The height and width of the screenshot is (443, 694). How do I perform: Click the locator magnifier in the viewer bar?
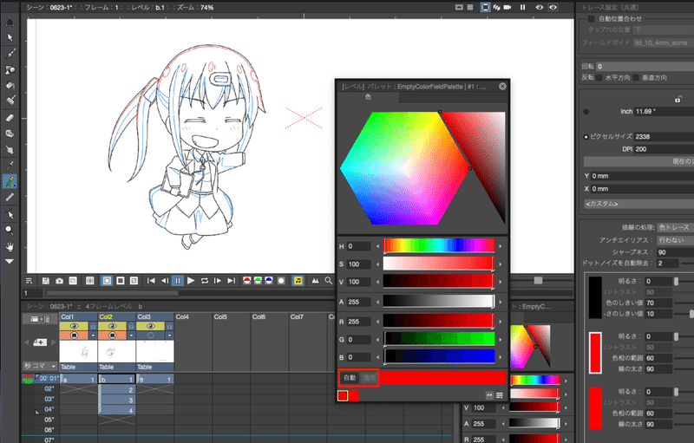click(329, 281)
